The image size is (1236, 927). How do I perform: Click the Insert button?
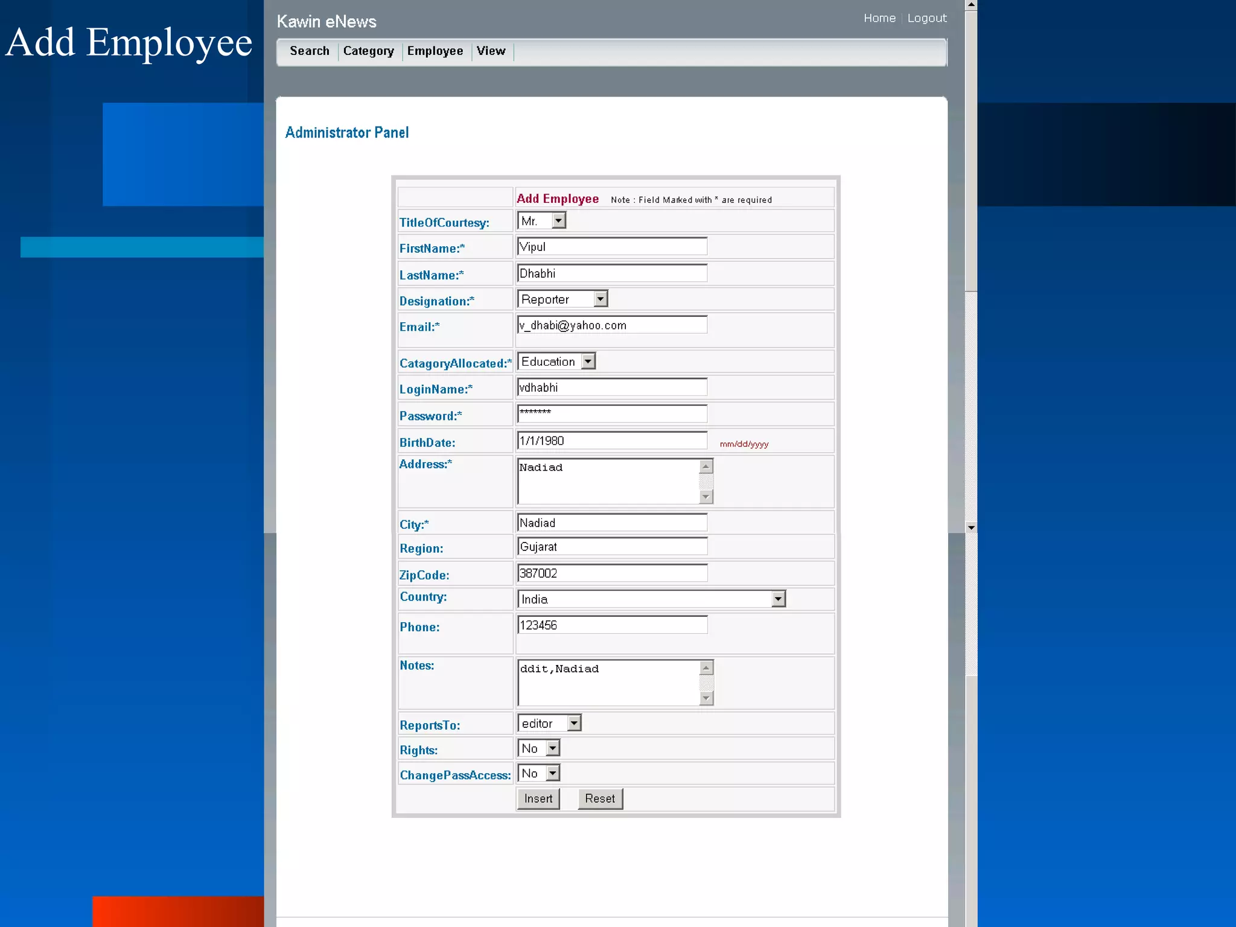[538, 798]
